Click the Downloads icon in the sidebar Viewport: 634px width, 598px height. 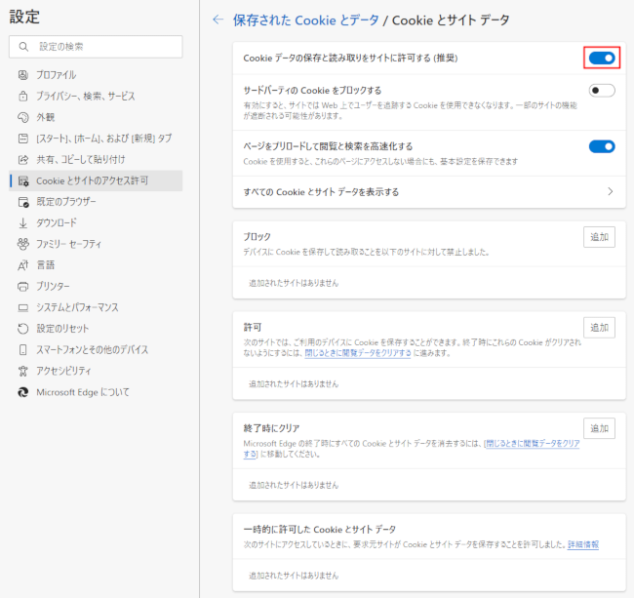point(24,222)
